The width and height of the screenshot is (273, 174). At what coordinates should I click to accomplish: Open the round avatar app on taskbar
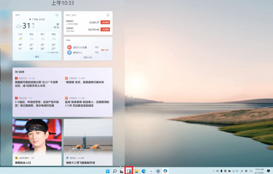coord(165,171)
